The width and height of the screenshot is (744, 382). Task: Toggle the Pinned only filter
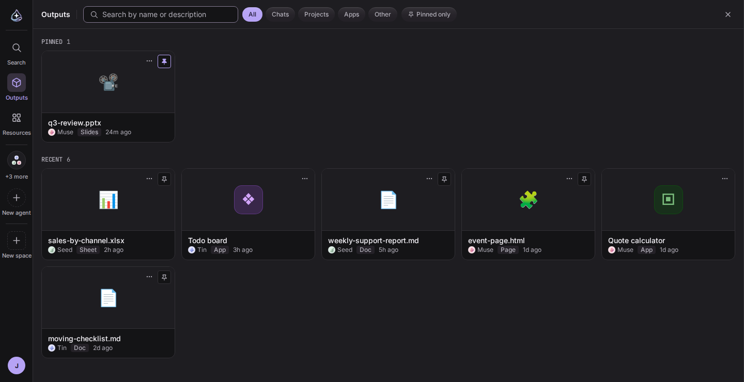(429, 14)
